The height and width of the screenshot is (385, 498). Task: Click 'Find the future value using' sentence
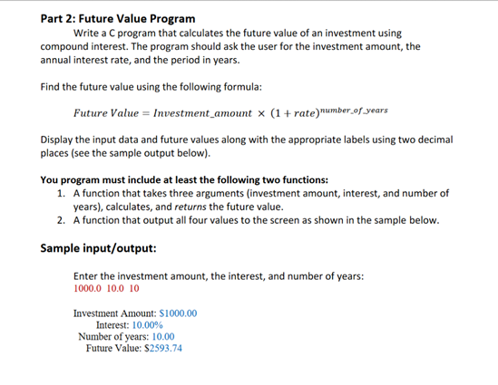tap(151, 87)
